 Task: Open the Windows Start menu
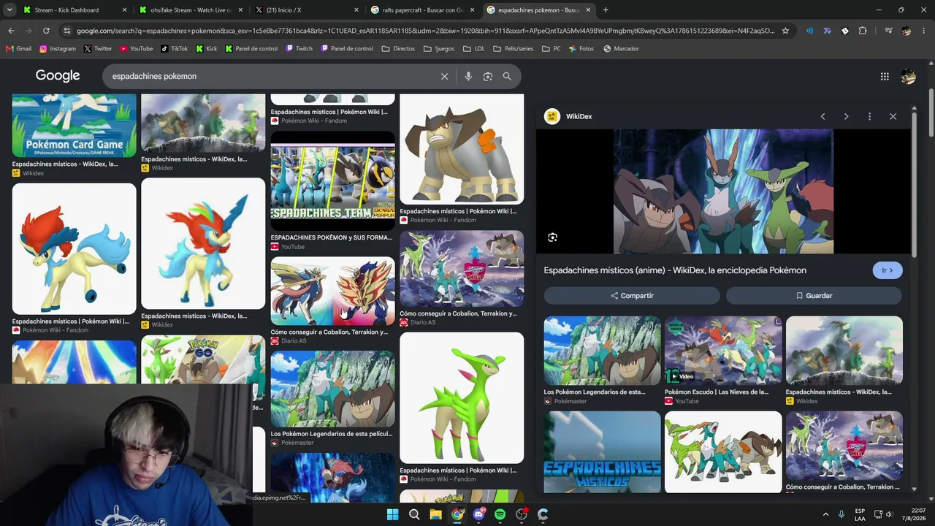click(x=392, y=514)
